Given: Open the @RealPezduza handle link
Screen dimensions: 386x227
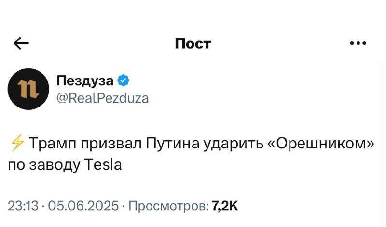Looking at the screenshot, I should 103,98.
